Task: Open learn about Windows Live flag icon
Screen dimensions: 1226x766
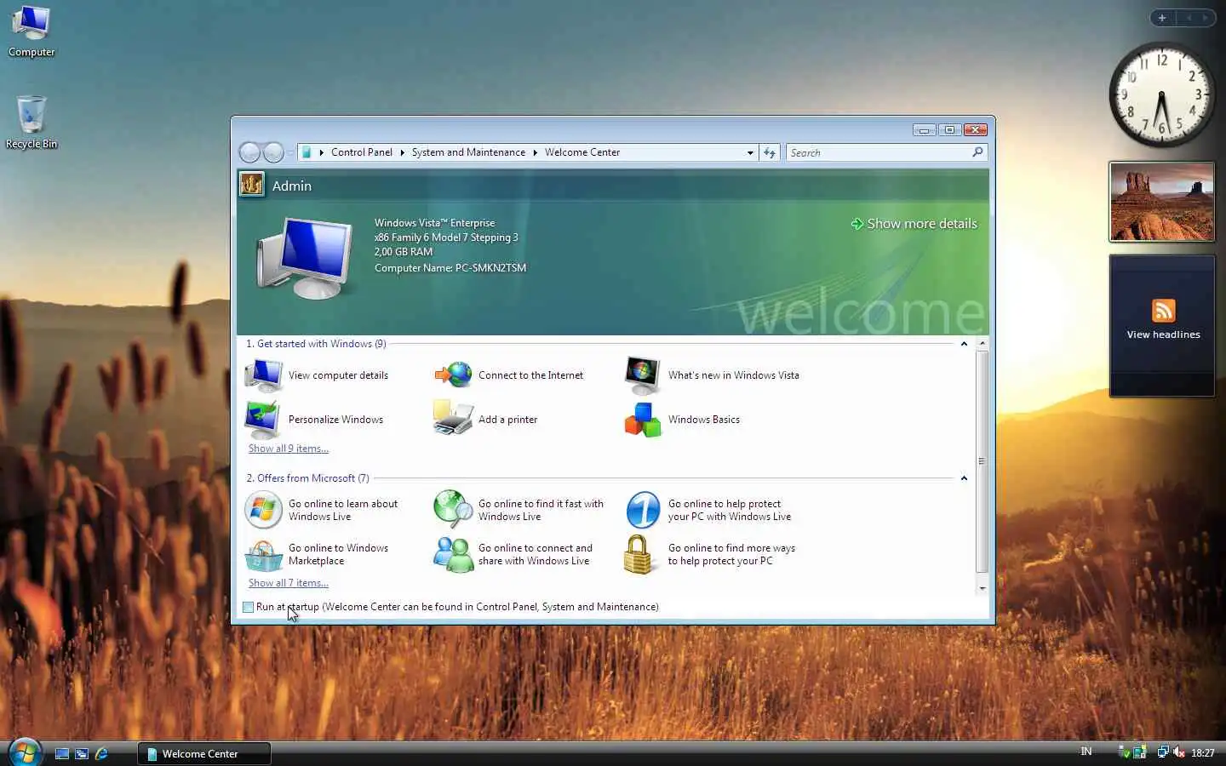Action: (x=263, y=510)
